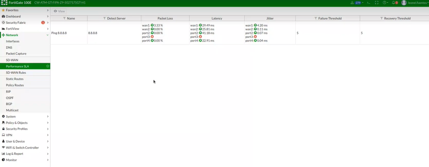Toggle favorite star on Performance SLA
429x167 pixels.
[47, 67]
